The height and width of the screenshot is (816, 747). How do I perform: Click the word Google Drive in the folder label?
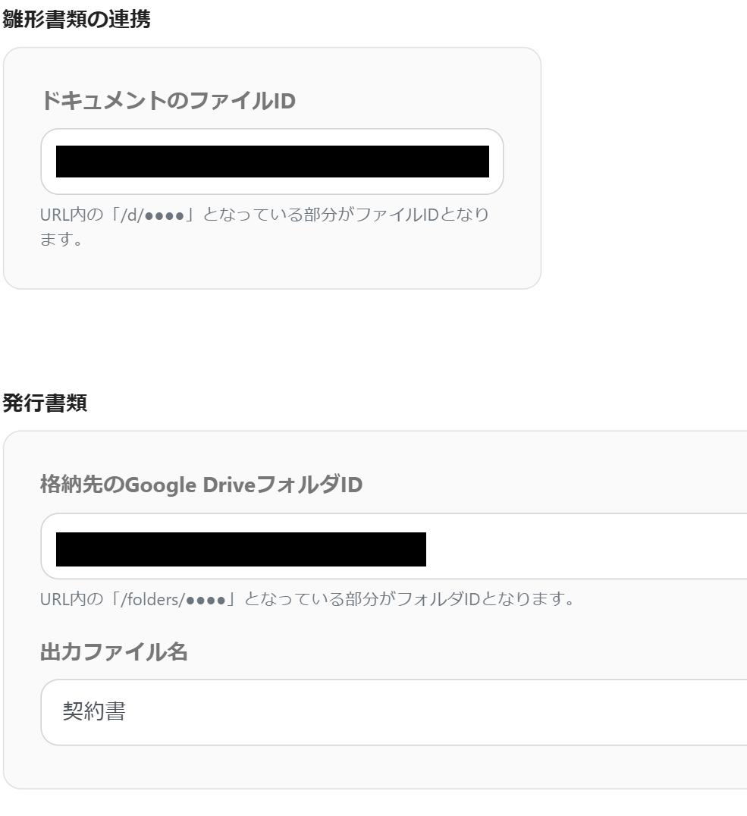tap(190, 485)
